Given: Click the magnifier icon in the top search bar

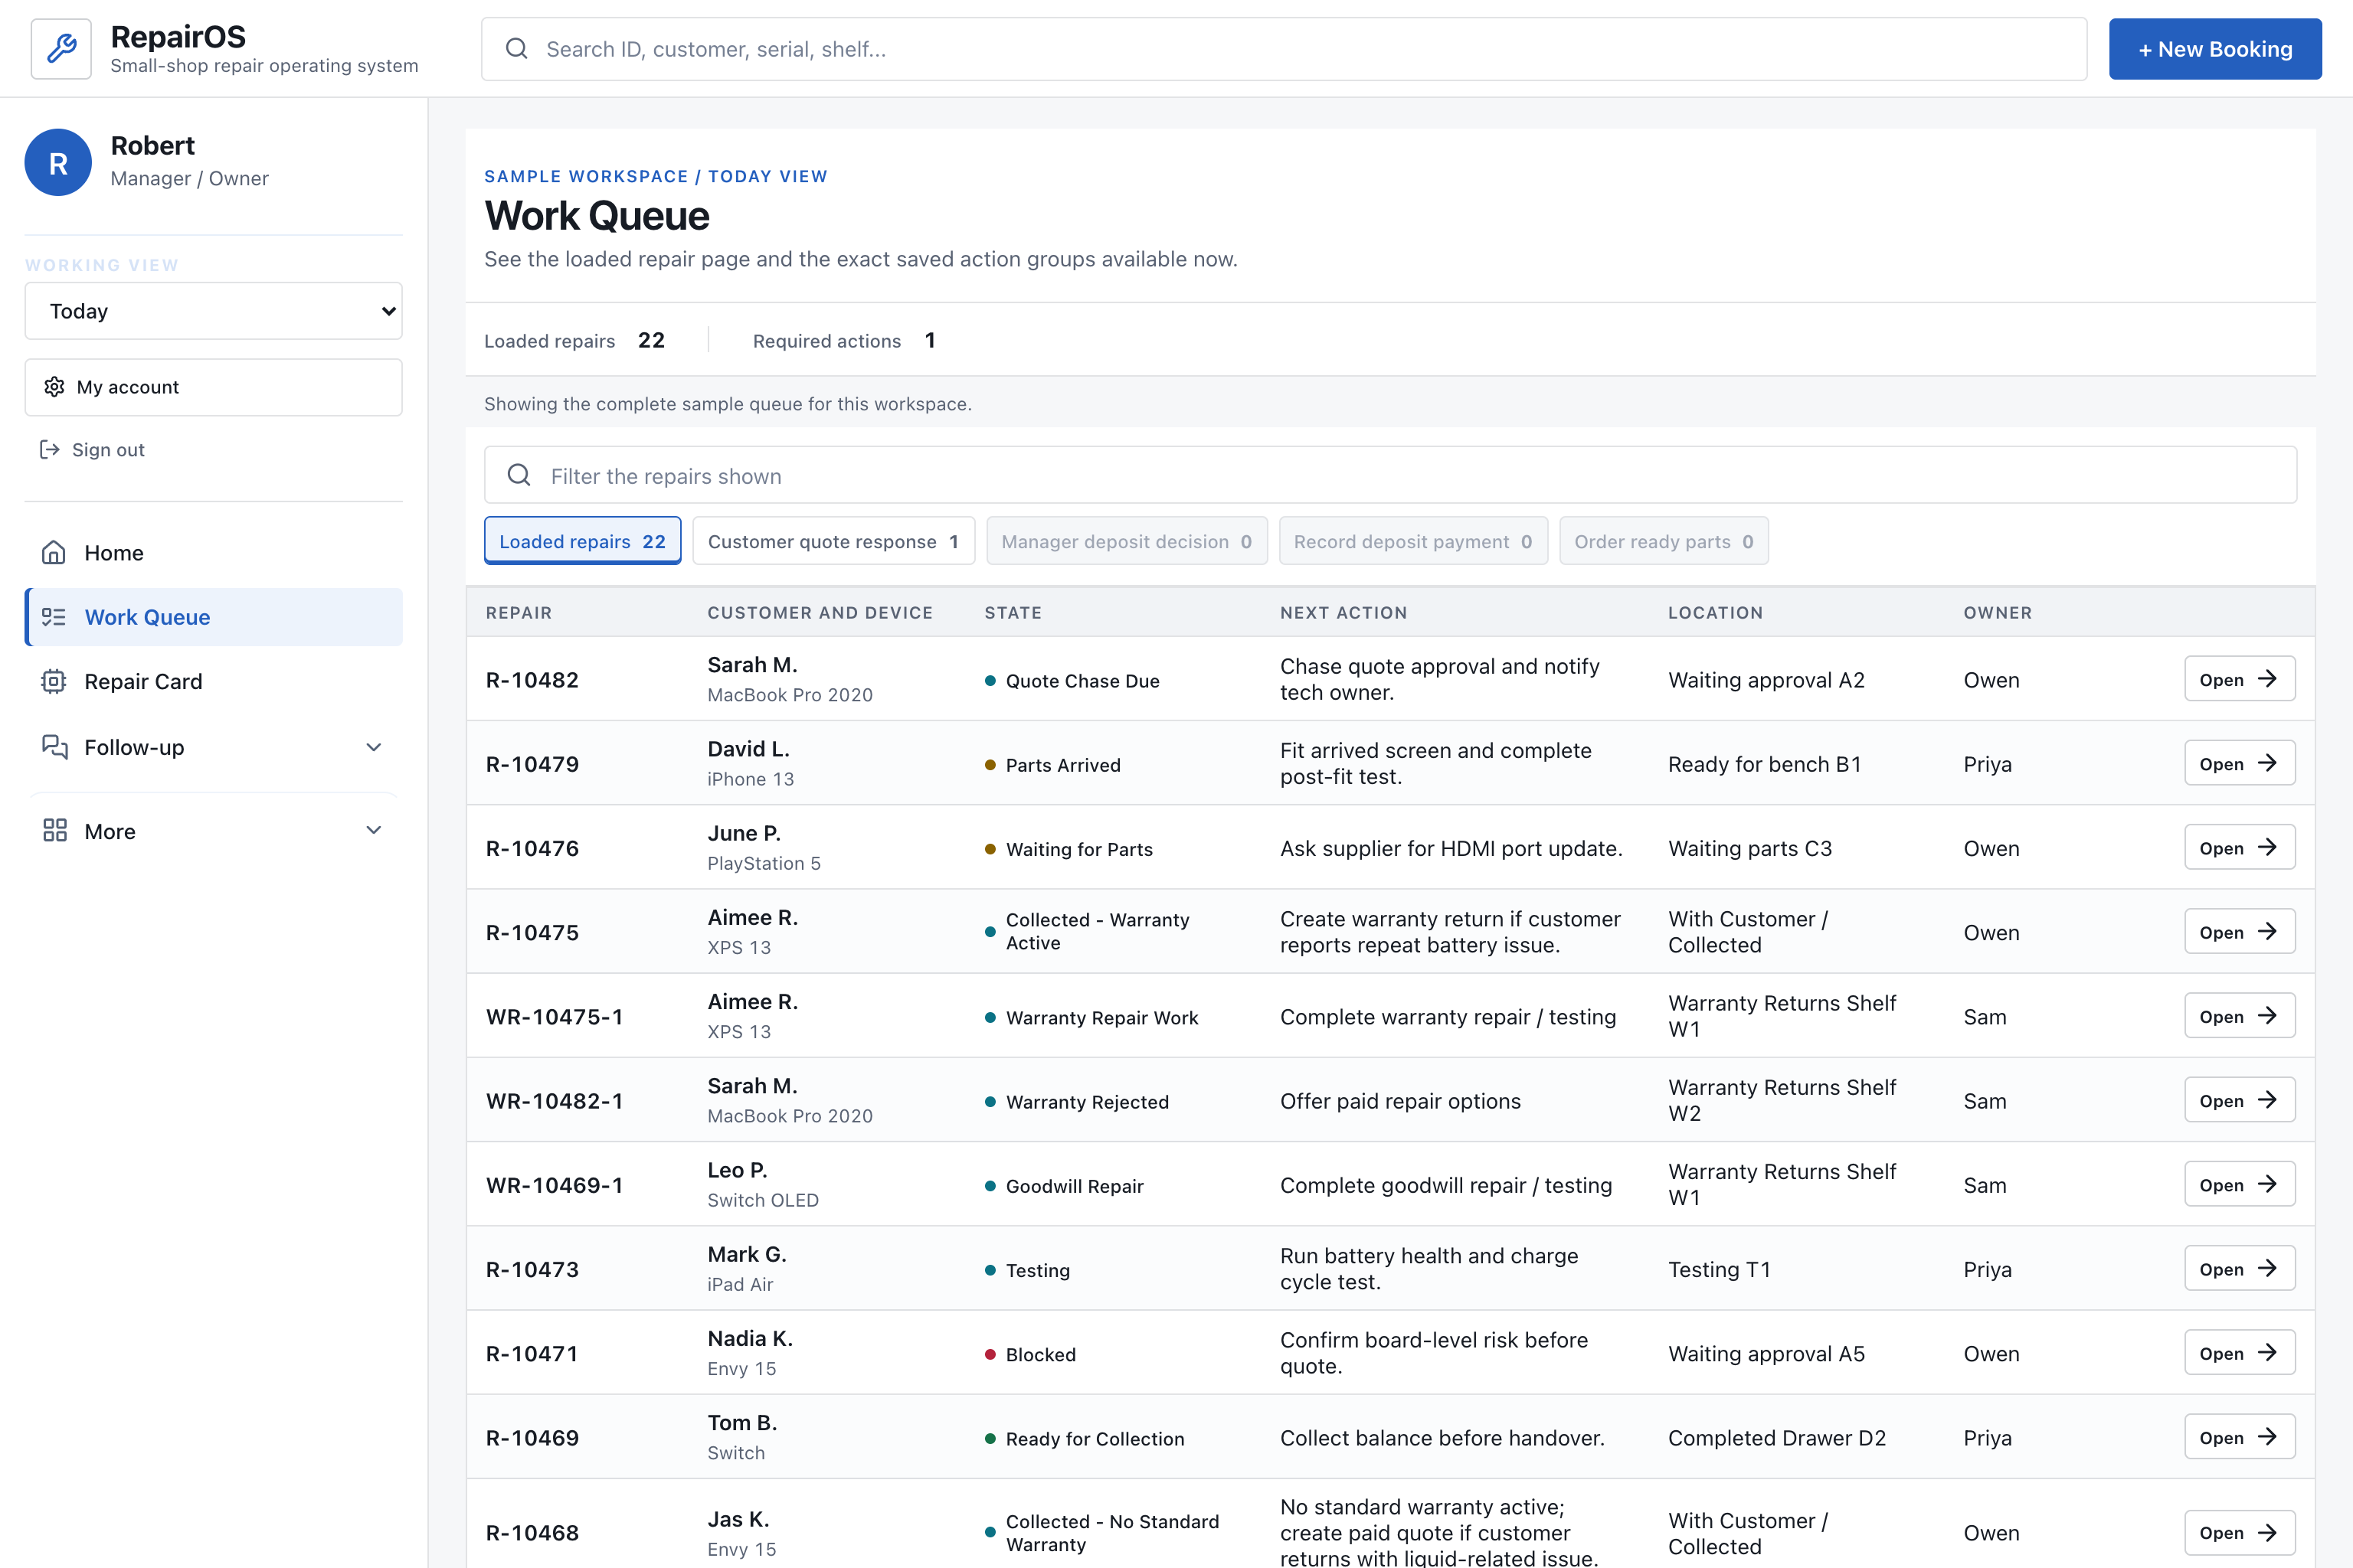Looking at the screenshot, I should click(x=516, y=49).
